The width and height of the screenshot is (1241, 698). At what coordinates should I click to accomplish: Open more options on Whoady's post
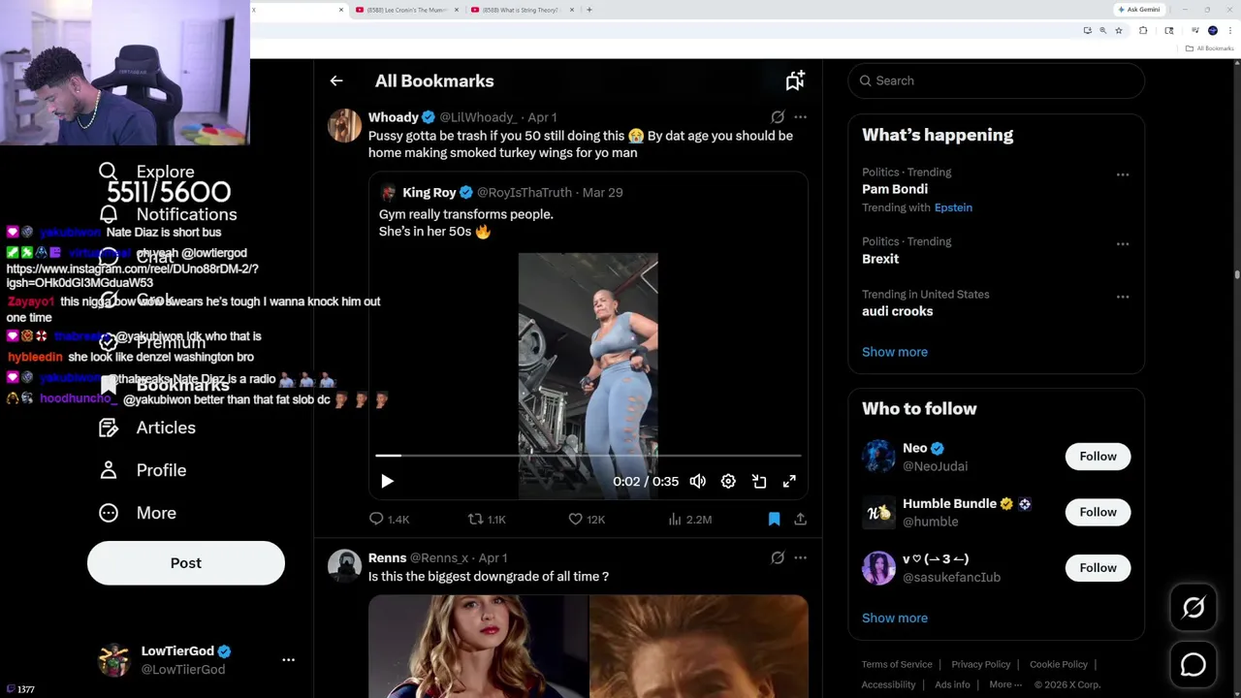coord(800,117)
